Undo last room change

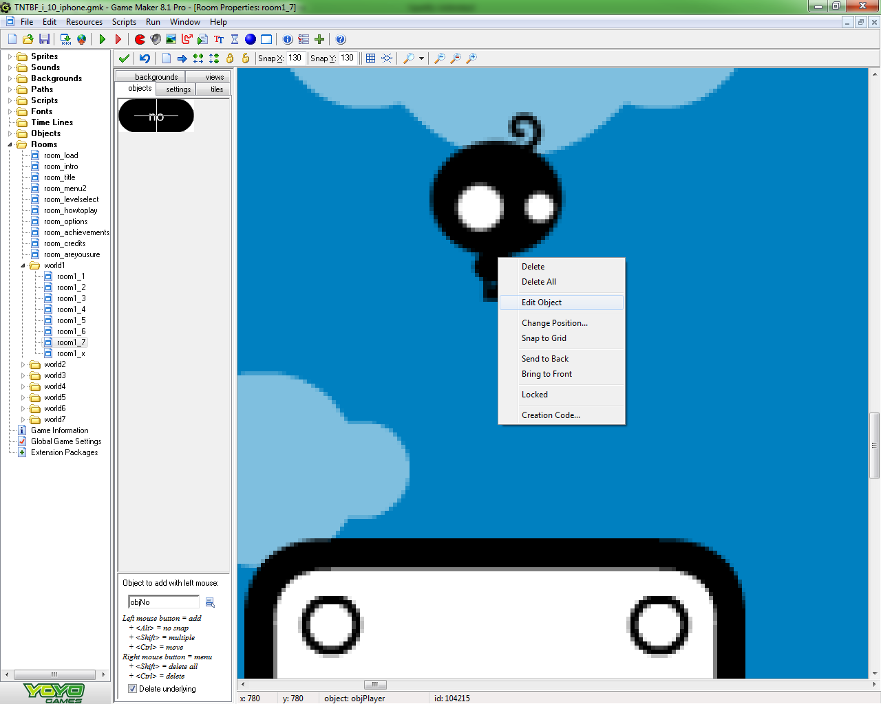click(x=145, y=58)
